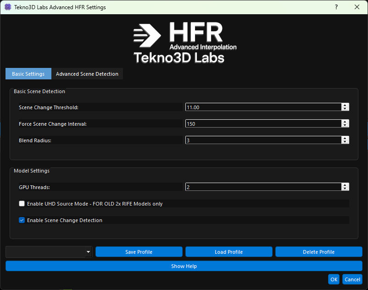Cancel the settings dialog

(352, 279)
